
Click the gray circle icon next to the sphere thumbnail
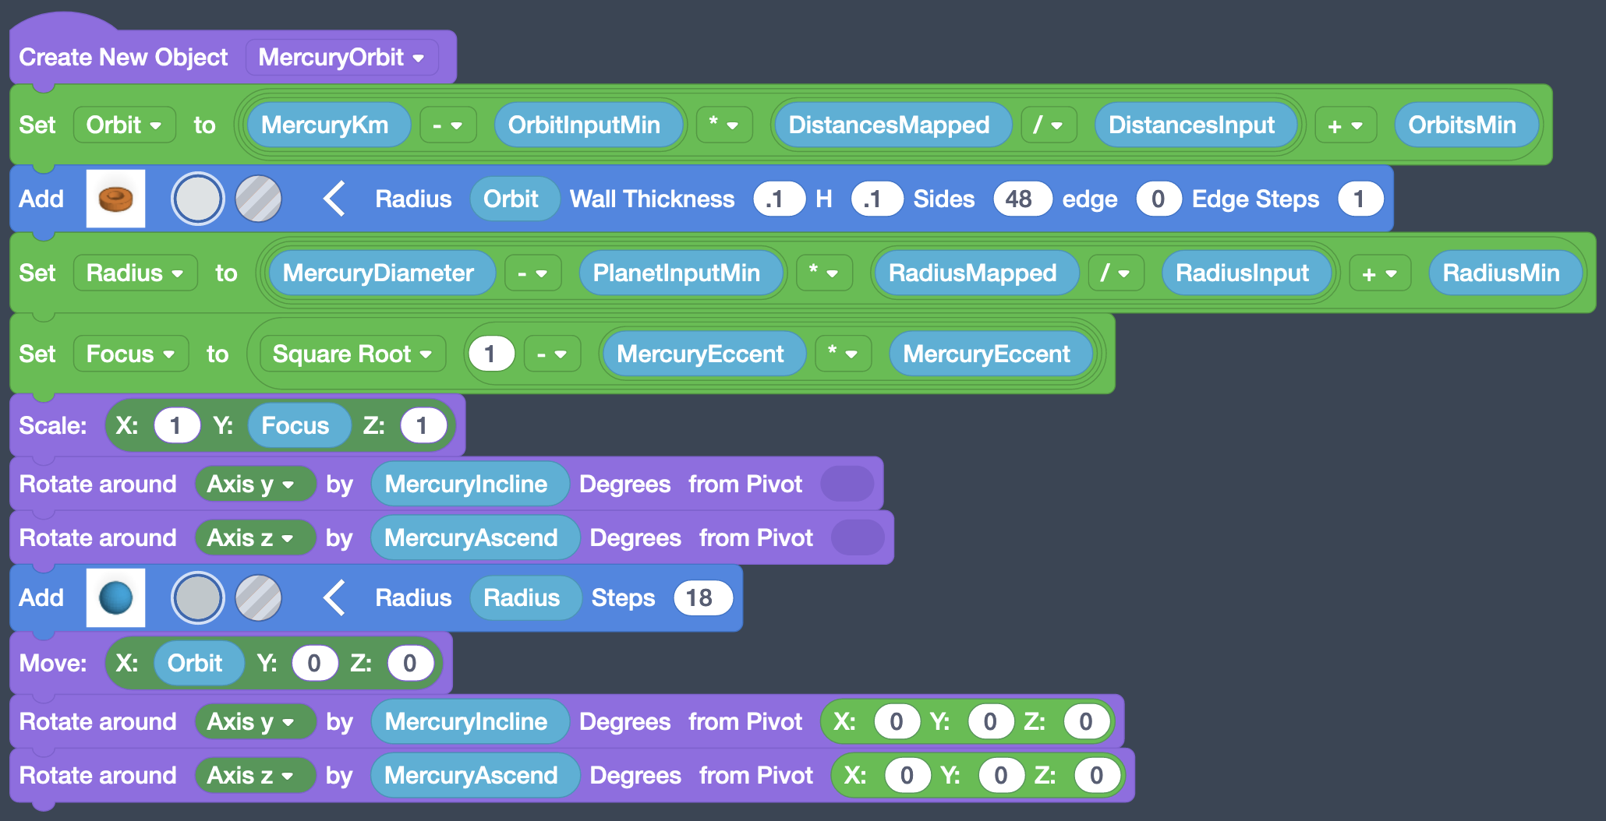(x=198, y=597)
